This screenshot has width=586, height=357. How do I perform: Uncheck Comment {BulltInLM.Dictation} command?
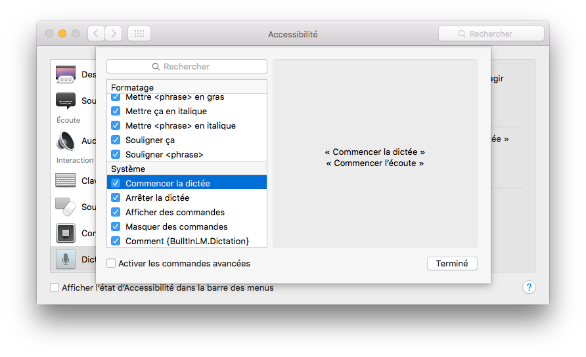click(116, 241)
